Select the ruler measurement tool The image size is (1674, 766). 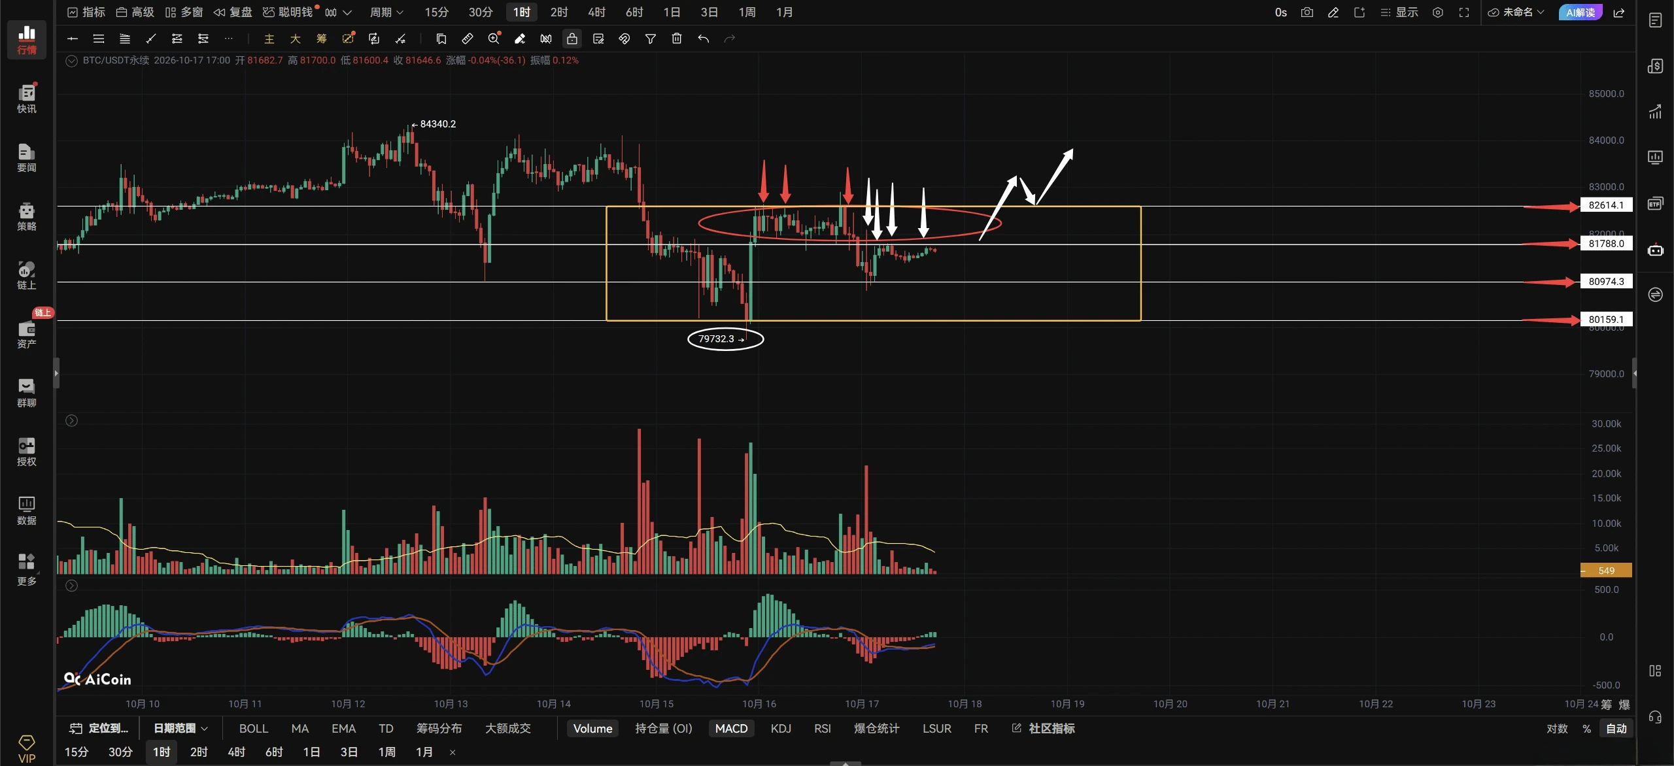click(x=468, y=39)
